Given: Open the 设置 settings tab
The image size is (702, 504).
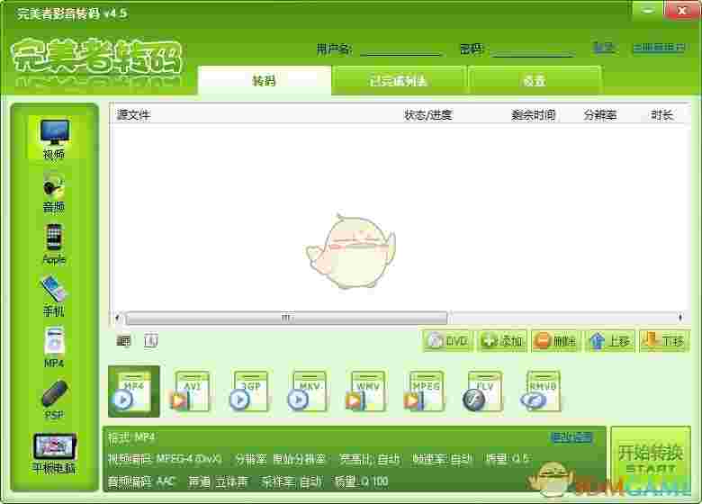Looking at the screenshot, I should [x=535, y=81].
